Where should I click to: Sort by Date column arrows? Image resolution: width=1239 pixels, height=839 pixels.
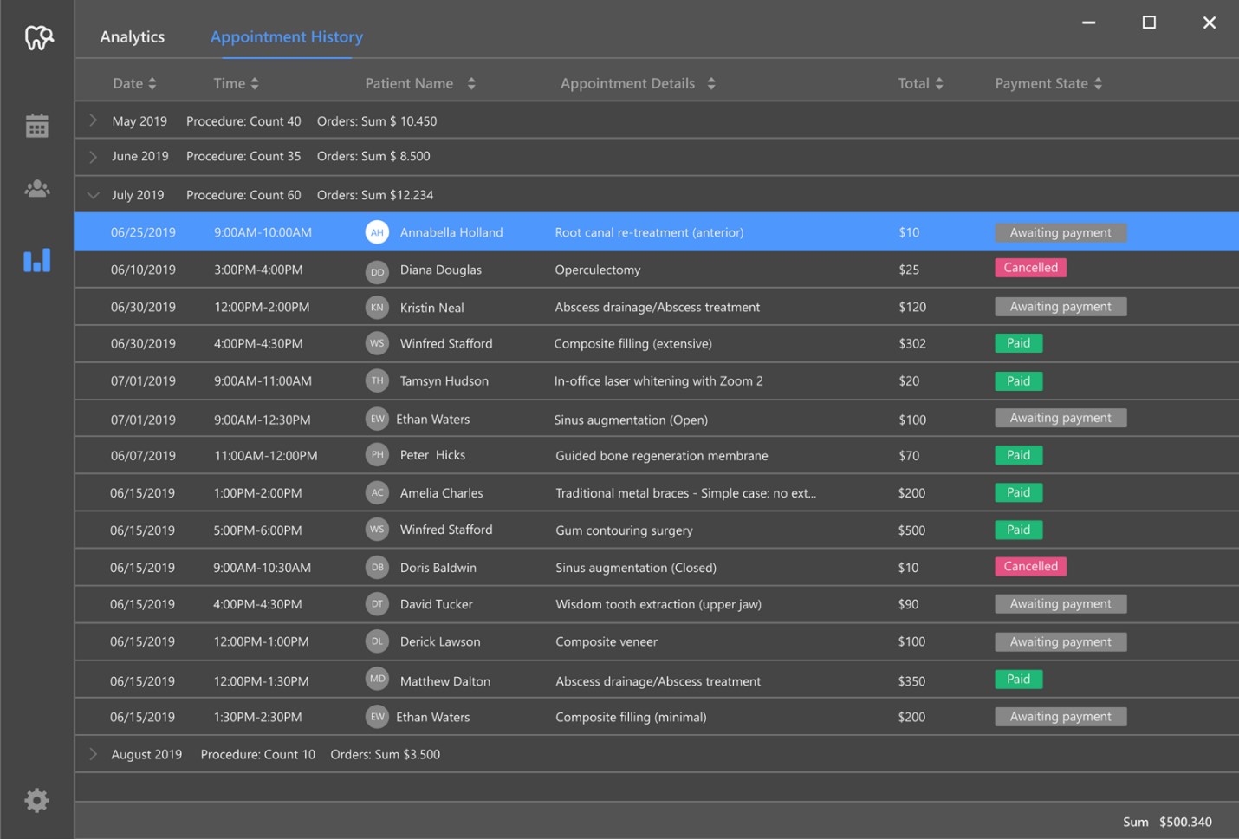(152, 84)
